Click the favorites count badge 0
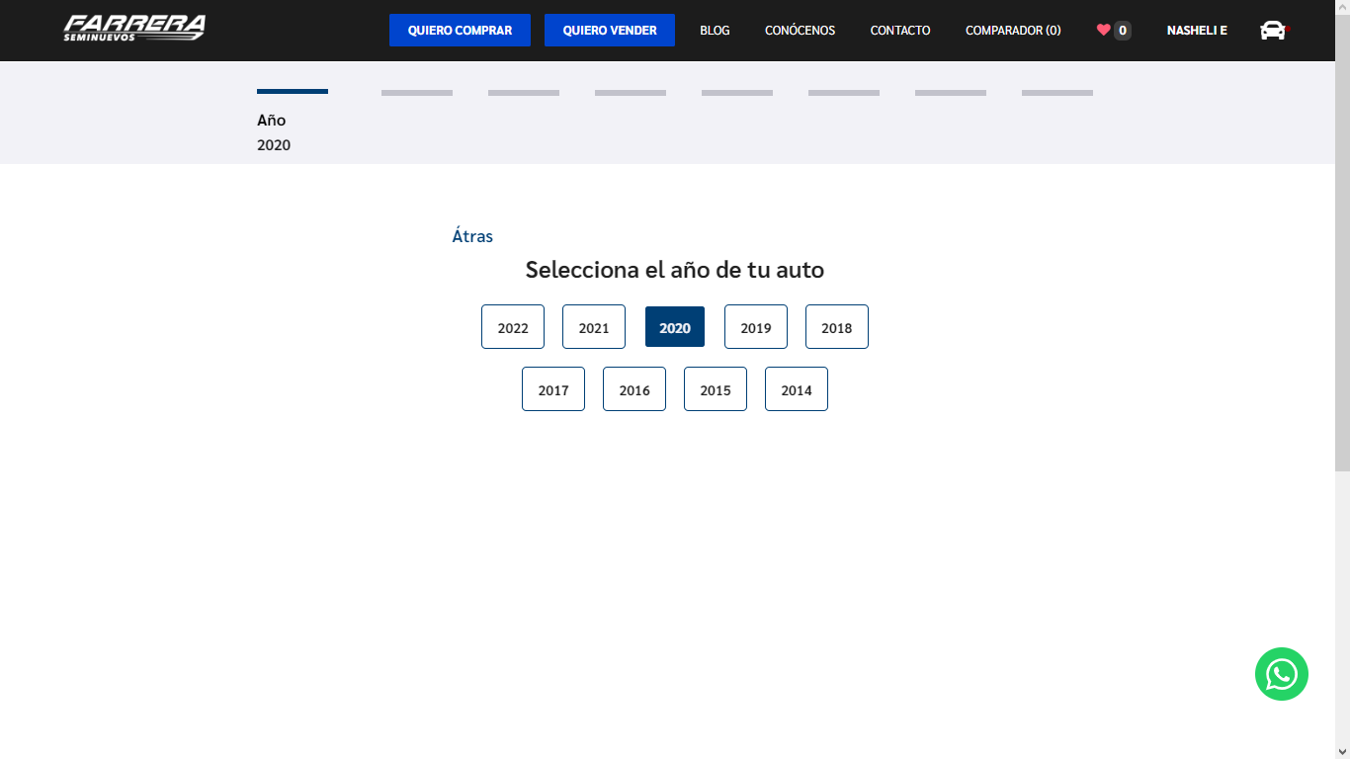Screen dimensions: 1350x759 click(1123, 31)
